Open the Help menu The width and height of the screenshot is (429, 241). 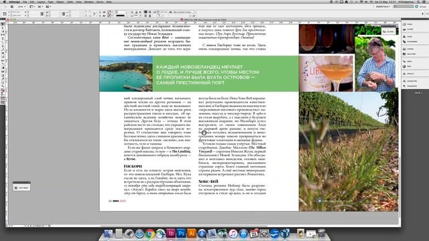pyautogui.click(x=109, y=1)
